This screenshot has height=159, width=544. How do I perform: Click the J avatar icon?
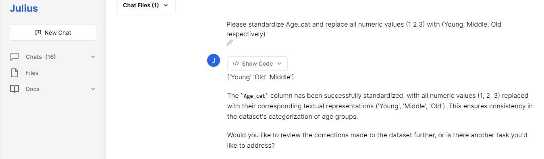click(214, 60)
